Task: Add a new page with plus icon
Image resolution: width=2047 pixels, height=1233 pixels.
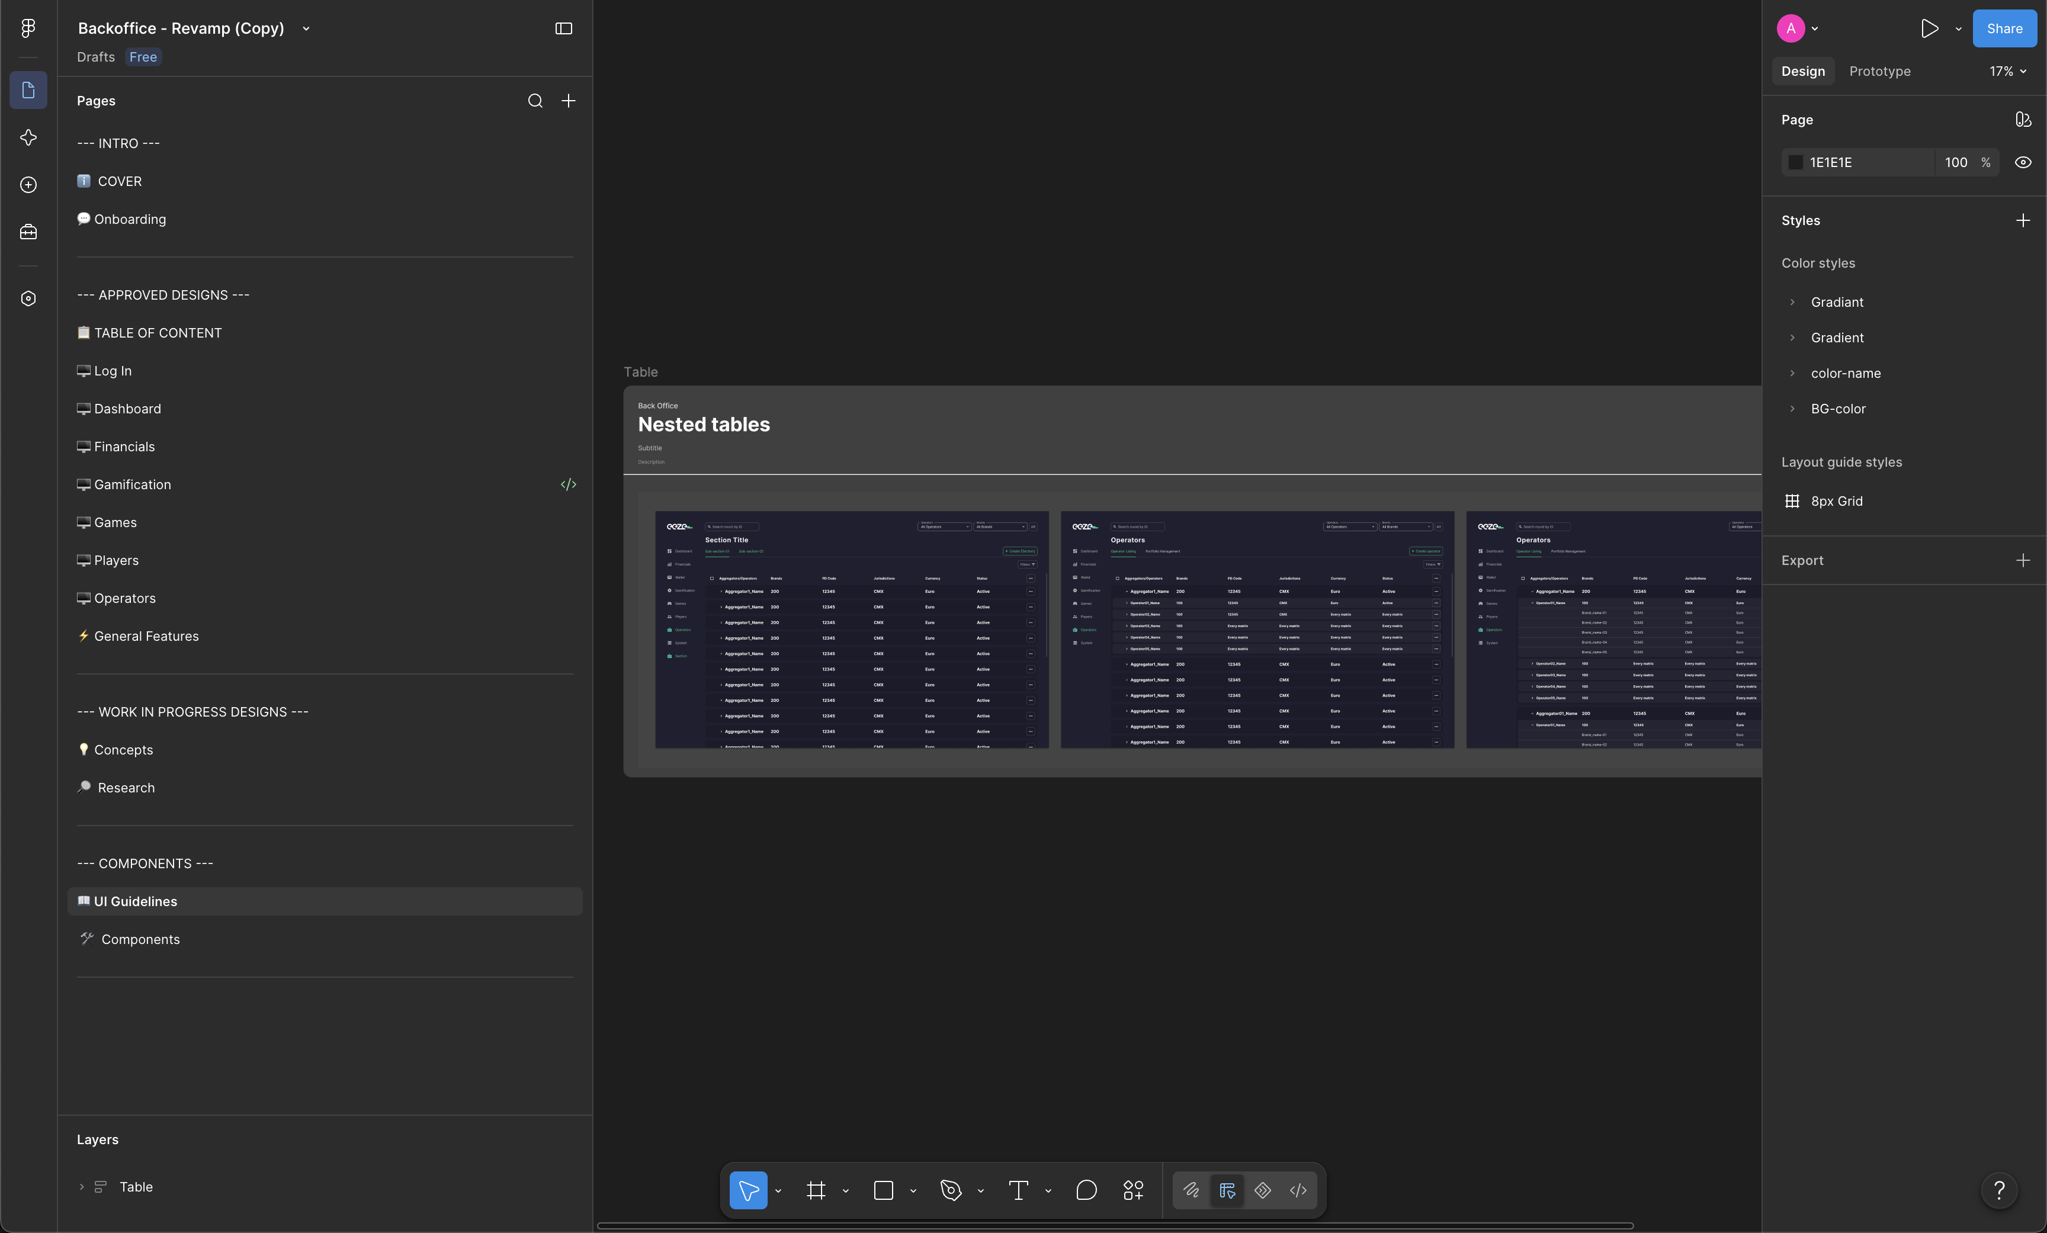Action: pyautogui.click(x=568, y=101)
